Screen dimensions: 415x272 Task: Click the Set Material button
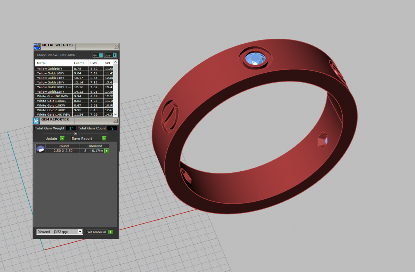(100, 232)
